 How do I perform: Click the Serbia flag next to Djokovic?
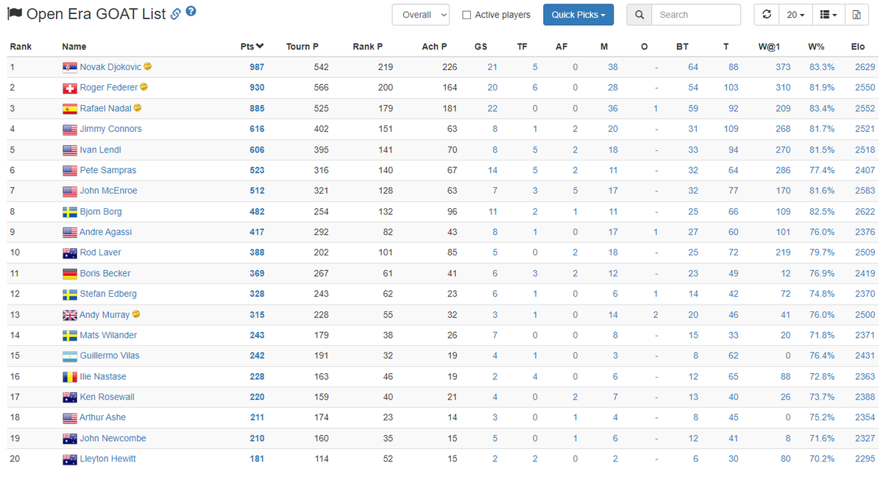[x=70, y=67]
